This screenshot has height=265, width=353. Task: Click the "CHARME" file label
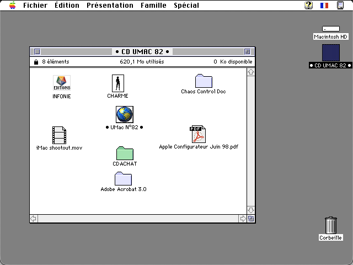tap(117, 96)
